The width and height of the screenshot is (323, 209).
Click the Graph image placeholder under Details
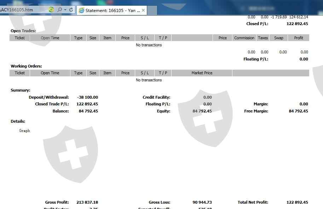24,130
